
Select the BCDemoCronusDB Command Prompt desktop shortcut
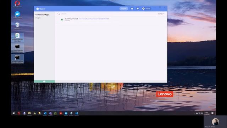pos(17,48)
